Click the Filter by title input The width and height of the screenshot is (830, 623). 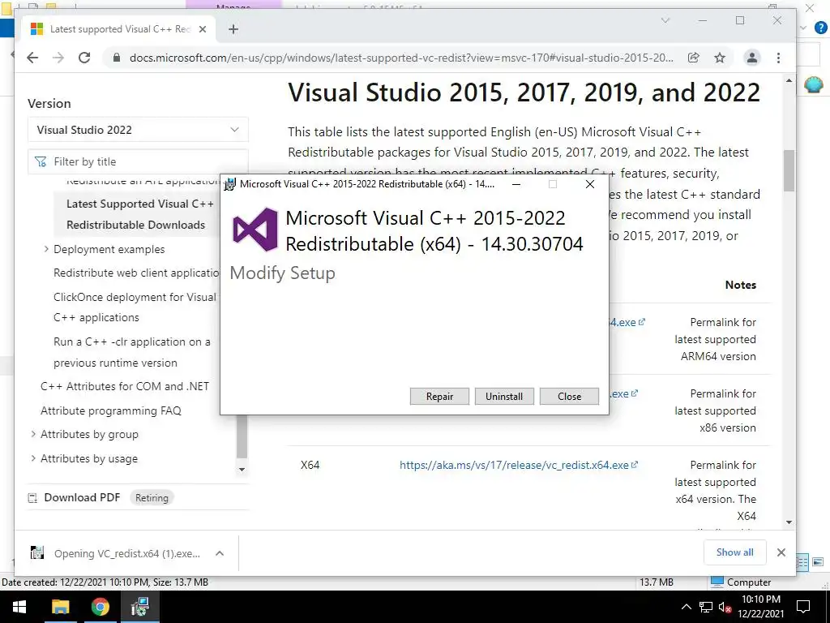tap(138, 161)
